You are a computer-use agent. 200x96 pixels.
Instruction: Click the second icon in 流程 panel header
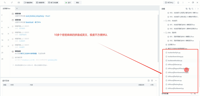189,9
